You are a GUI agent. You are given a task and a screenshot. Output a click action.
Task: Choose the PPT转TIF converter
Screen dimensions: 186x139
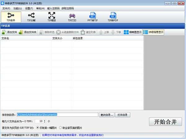pyautogui.click(x=92, y=17)
